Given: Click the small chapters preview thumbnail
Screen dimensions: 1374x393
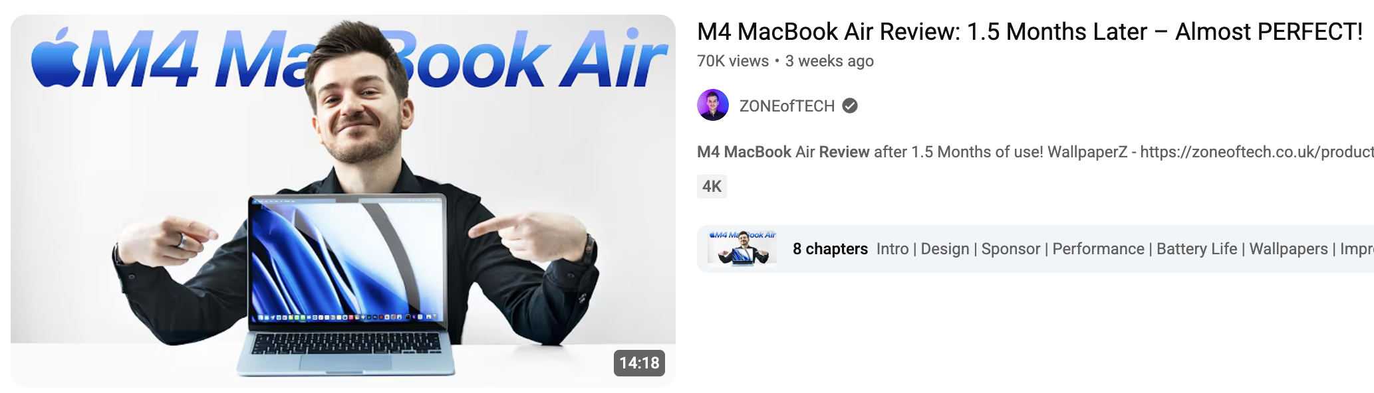Looking at the screenshot, I should tap(742, 248).
